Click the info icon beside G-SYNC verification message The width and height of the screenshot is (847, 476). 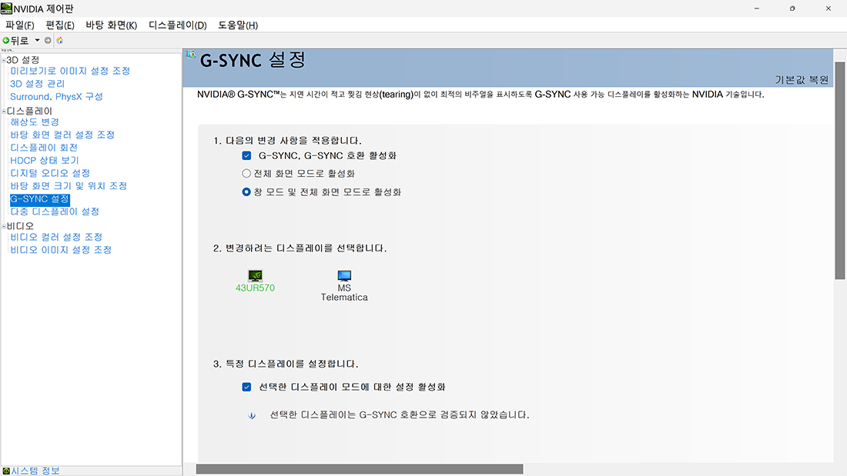click(x=252, y=415)
